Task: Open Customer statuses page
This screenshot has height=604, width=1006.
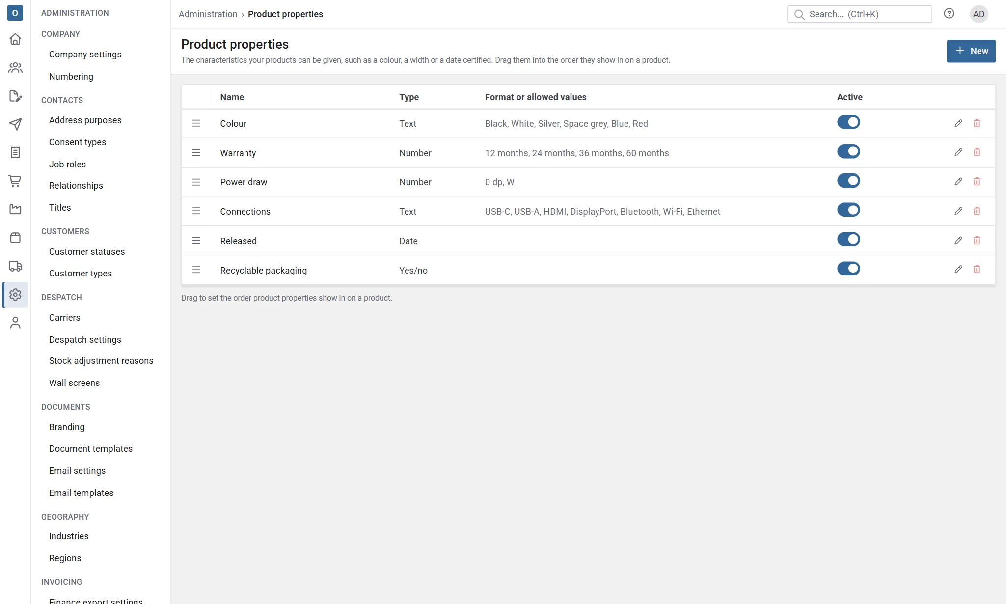Action: (x=87, y=252)
